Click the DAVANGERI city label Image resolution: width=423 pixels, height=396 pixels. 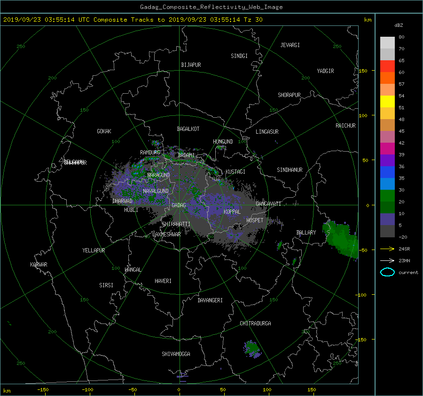[210, 300]
